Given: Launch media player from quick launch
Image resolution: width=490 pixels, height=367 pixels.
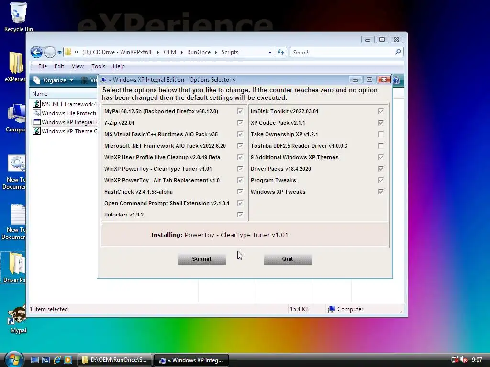Looking at the screenshot, I should [x=68, y=360].
